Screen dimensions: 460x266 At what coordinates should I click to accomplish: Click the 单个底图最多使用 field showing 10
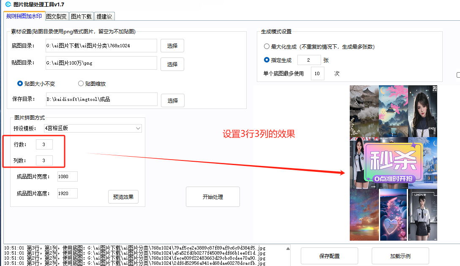coord(317,73)
